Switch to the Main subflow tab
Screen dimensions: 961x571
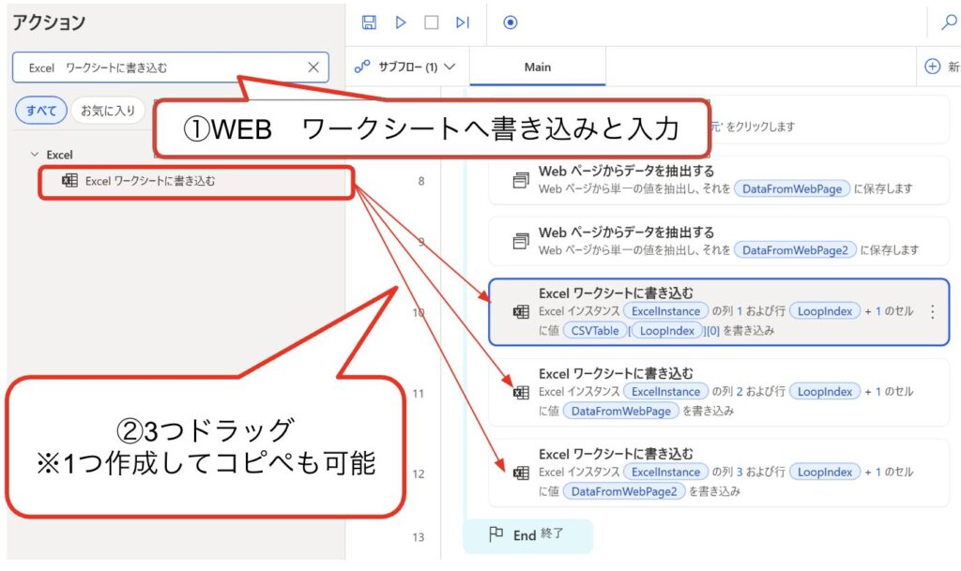click(538, 68)
